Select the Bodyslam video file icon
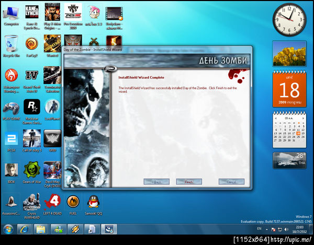Image resolution: width=314 pixels, height=245 pixels. [x=114, y=18]
